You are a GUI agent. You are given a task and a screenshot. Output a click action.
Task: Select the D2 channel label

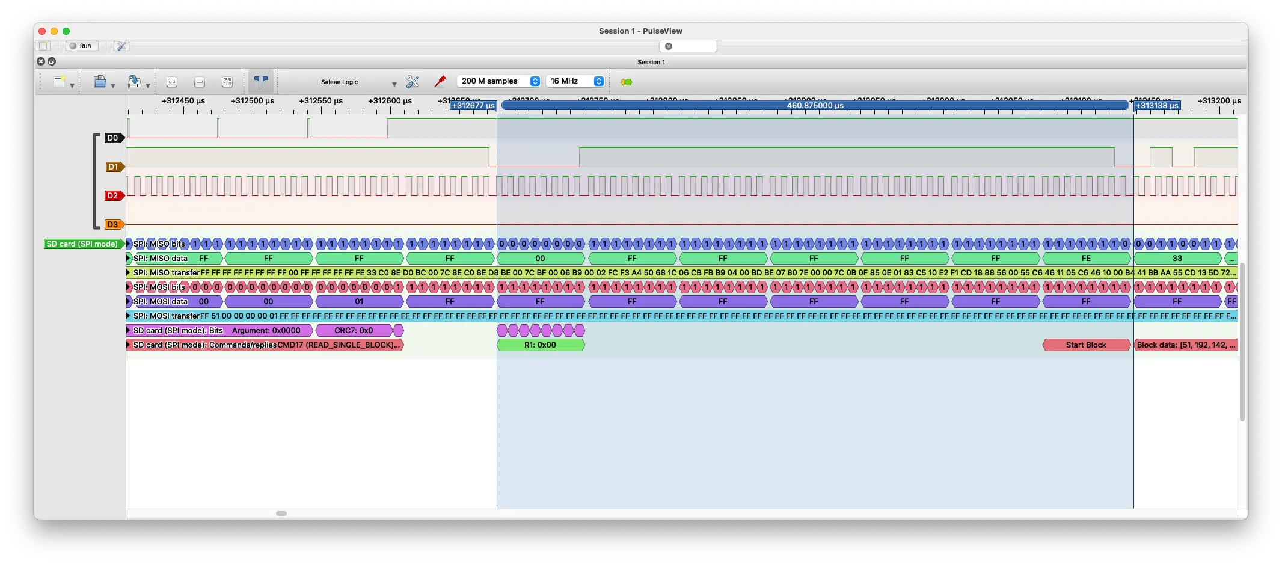coord(114,195)
